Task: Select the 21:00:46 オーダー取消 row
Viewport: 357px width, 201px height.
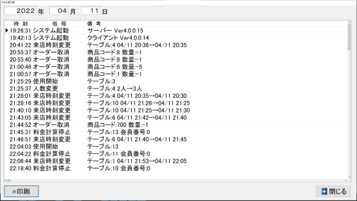Action: click(x=176, y=66)
